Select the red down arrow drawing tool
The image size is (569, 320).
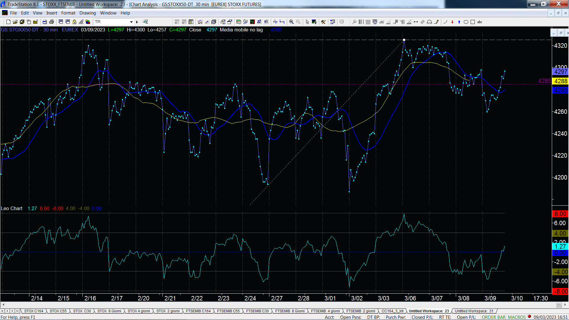(x=452, y=22)
